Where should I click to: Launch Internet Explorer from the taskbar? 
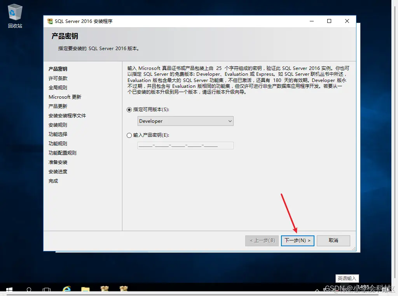point(66,289)
